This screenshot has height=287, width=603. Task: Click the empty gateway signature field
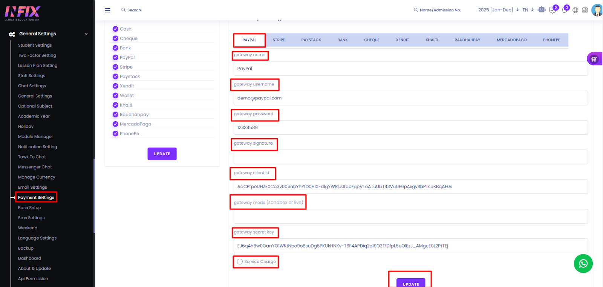coord(411,157)
